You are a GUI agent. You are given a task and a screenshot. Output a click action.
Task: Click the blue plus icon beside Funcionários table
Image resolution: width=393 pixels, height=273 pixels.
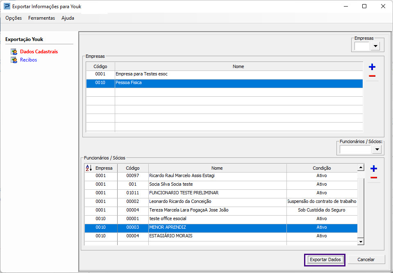(x=373, y=168)
